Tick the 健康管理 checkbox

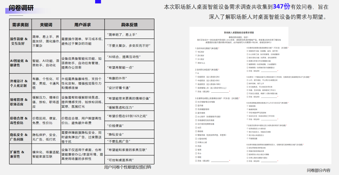[x=247, y=64]
